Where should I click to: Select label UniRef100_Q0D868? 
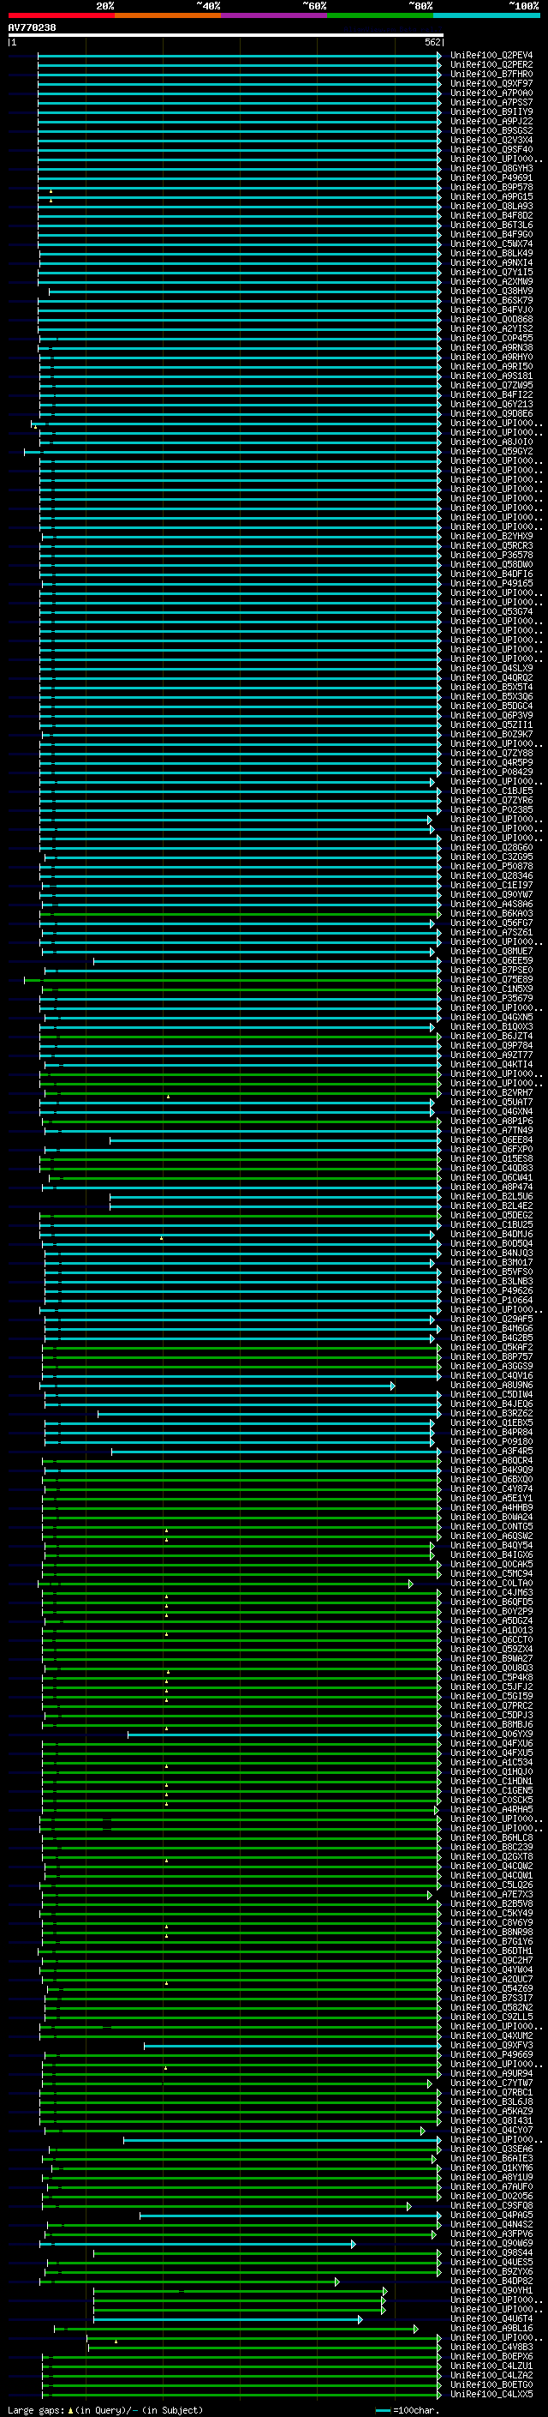pyautogui.click(x=491, y=319)
